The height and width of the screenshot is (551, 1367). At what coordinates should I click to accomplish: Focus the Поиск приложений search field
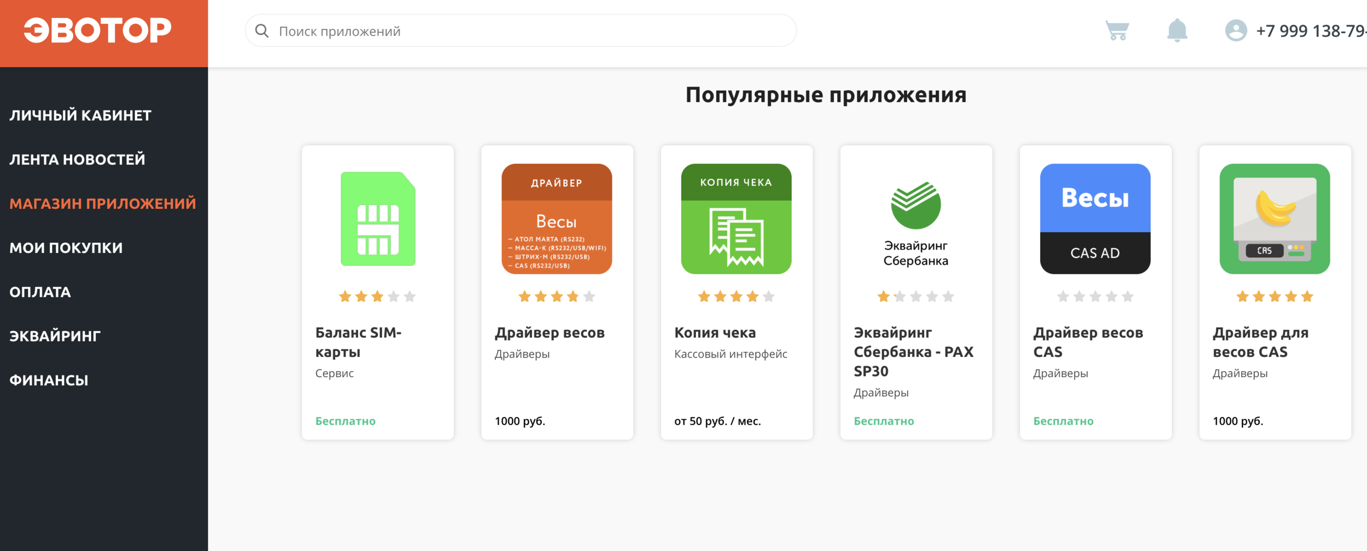click(521, 31)
